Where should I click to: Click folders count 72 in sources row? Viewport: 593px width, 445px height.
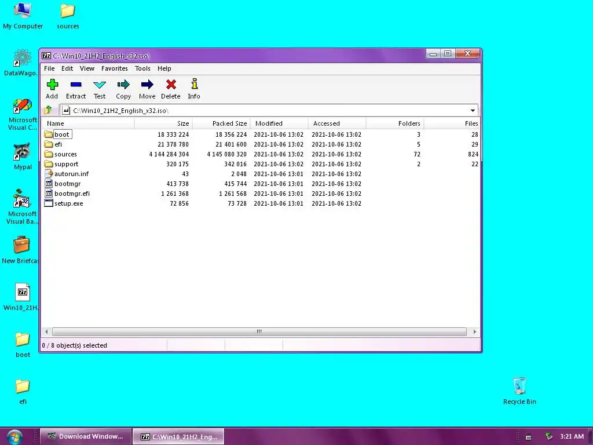point(417,154)
